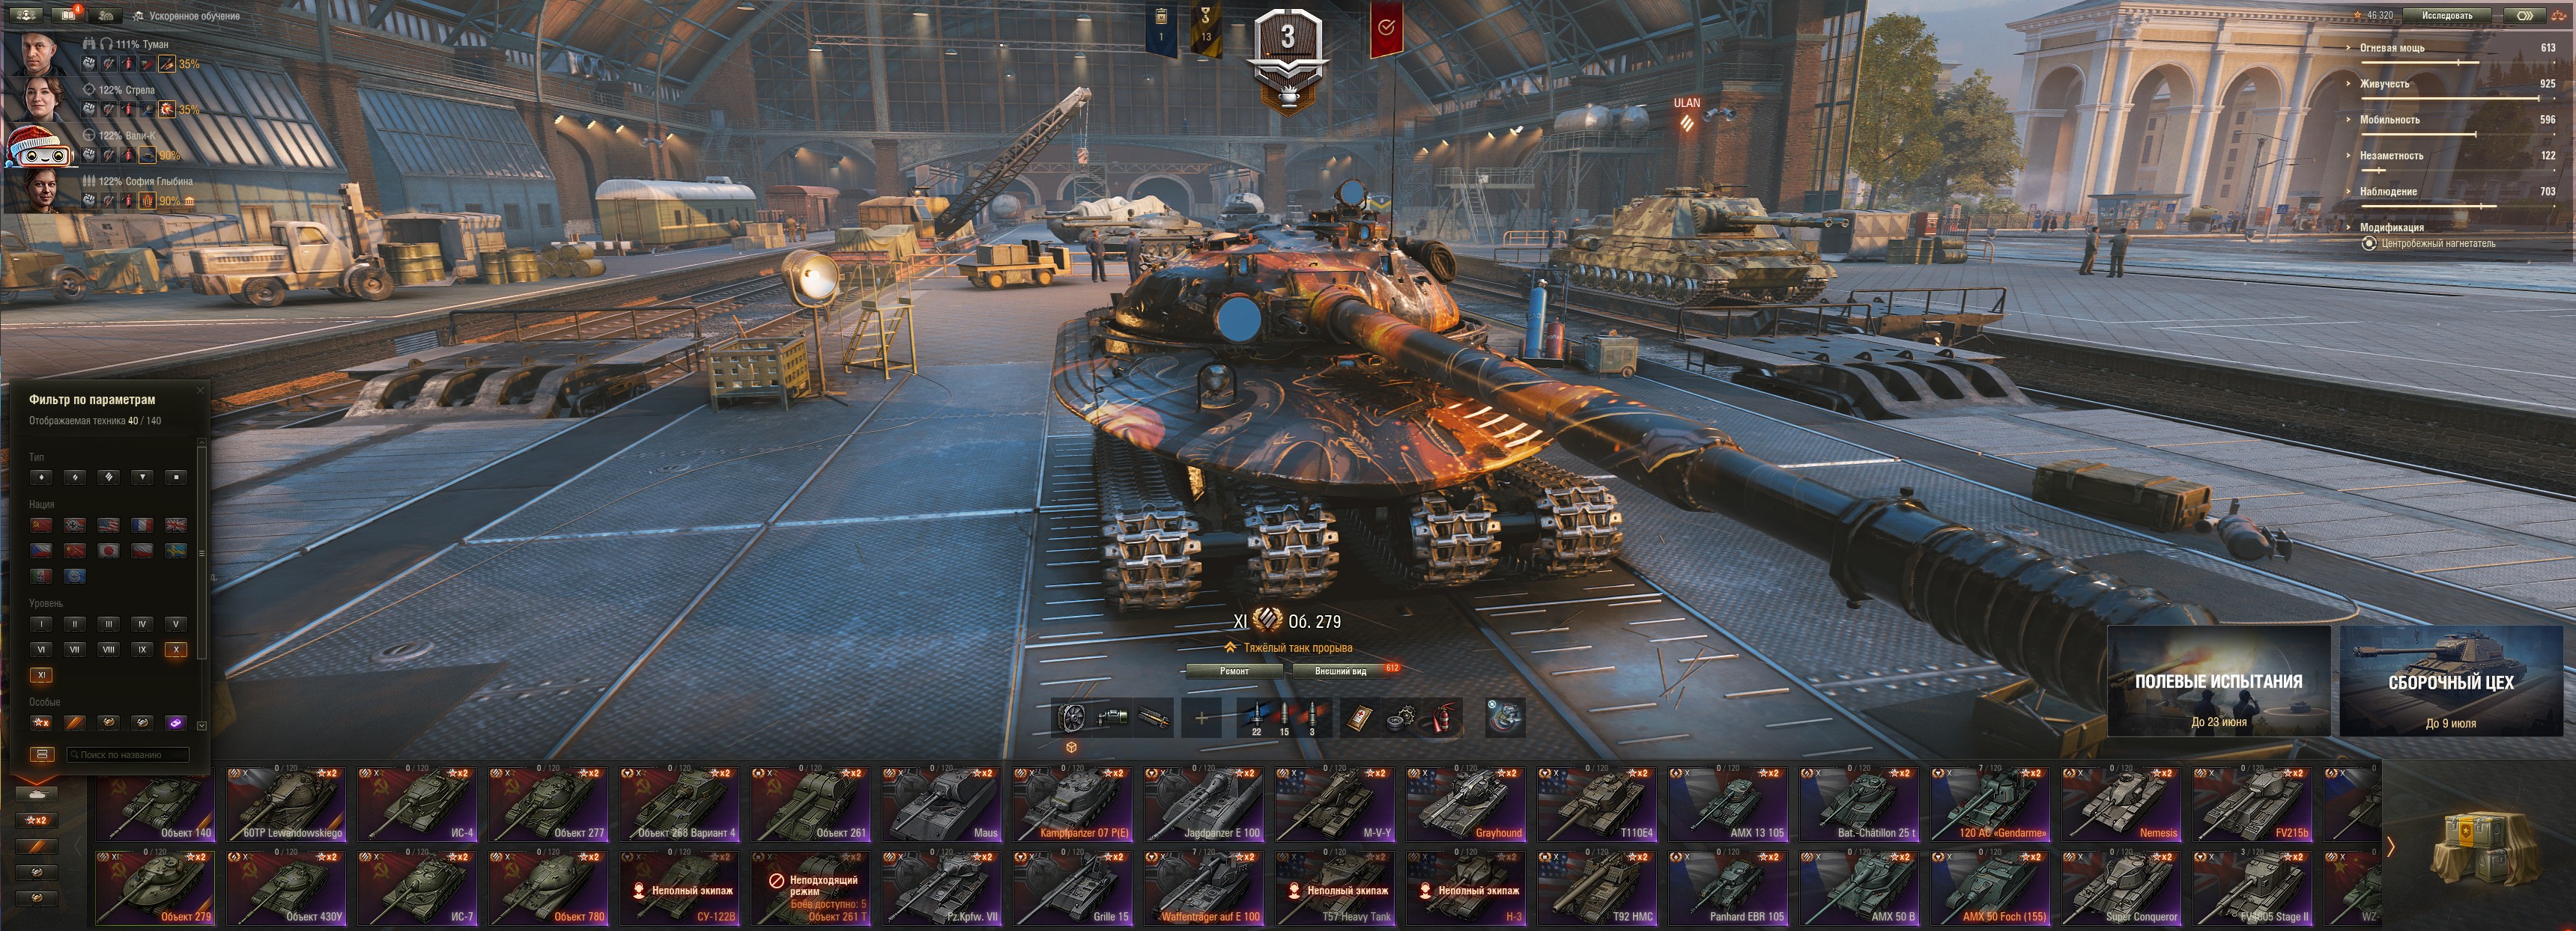The height and width of the screenshot is (931, 2576).
Task: Toggle the tier X filter
Action: (176, 650)
